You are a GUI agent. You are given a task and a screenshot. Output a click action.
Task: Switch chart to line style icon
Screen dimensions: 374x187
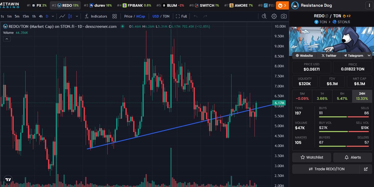(62, 16)
